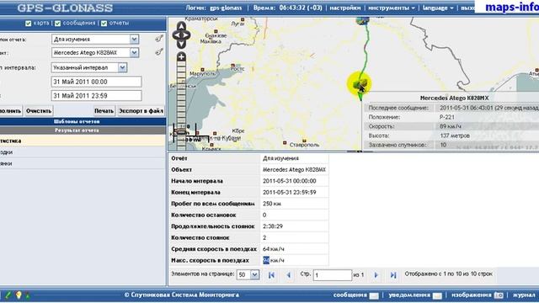The width and height of the screenshot is (539, 303).
Task: Click the Mercedes Atego vehicle marker on map
Action: [360, 83]
